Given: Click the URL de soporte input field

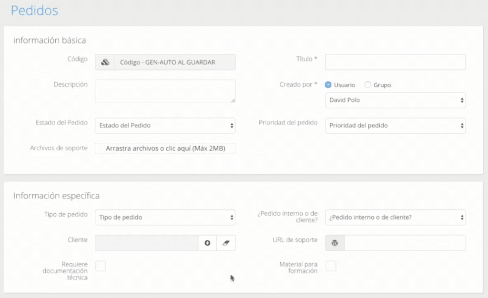Looking at the screenshot, I should coord(405,243).
